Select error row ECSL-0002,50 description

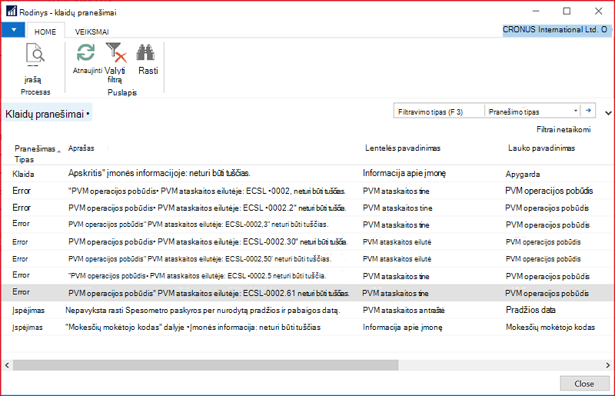[200, 259]
